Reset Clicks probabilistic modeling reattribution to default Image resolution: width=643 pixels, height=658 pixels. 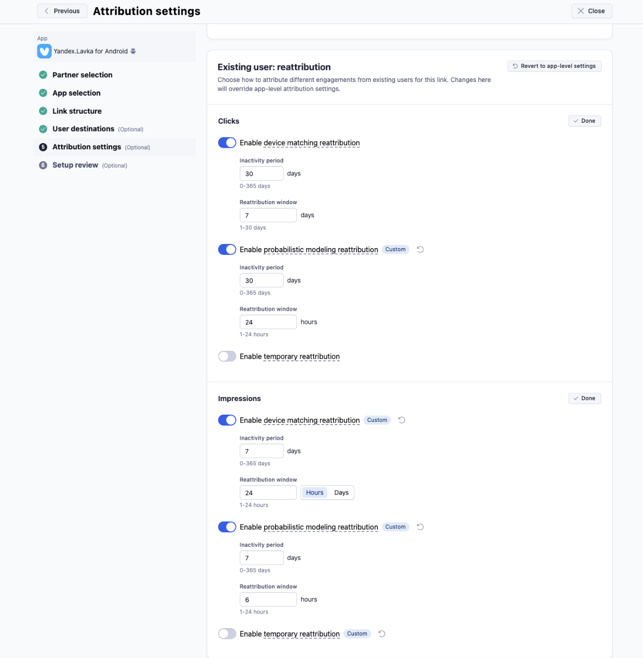(x=420, y=250)
